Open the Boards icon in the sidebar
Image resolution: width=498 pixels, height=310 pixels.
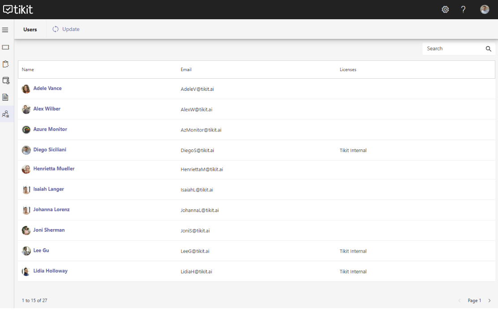pyautogui.click(x=5, y=80)
